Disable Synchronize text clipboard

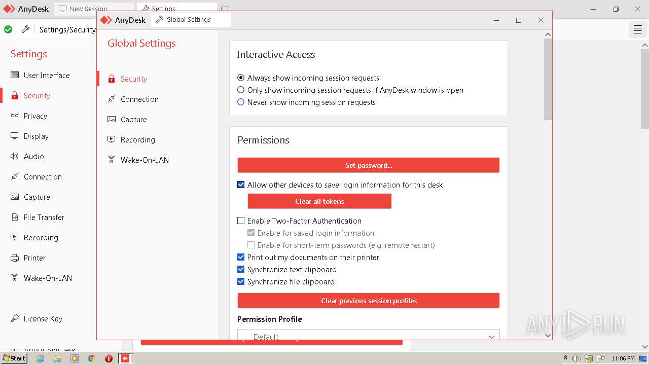tap(241, 269)
